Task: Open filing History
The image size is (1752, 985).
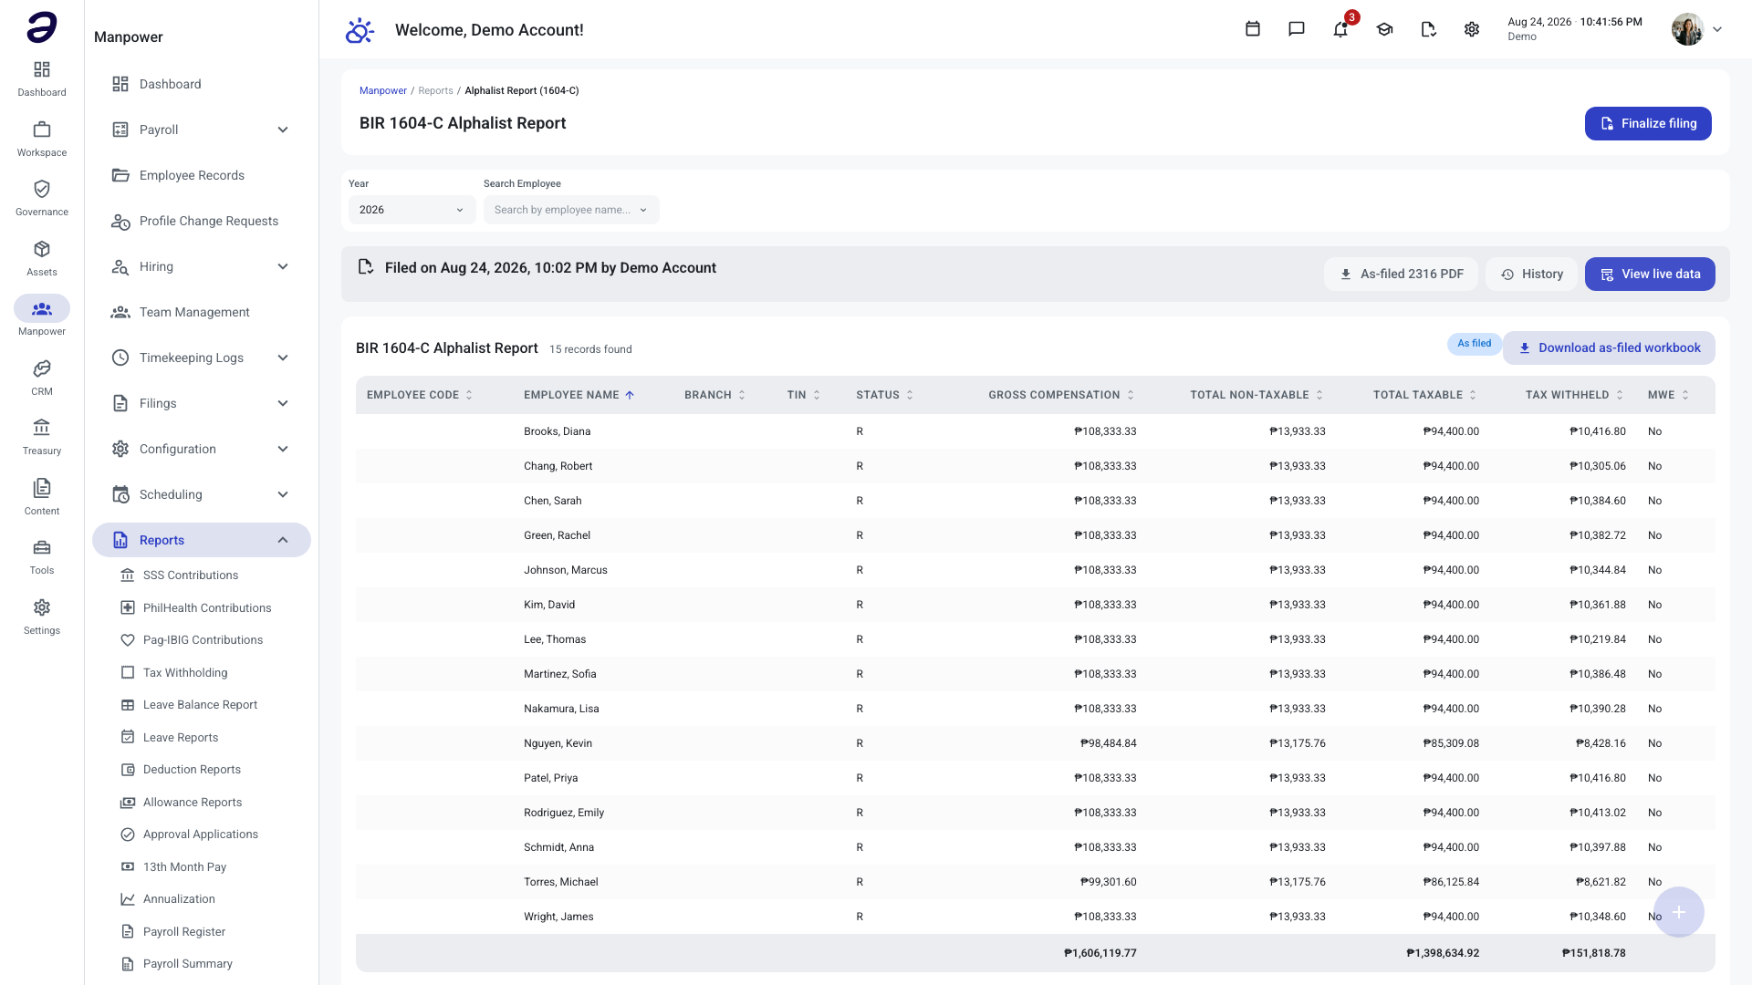Action: pos(1531,275)
